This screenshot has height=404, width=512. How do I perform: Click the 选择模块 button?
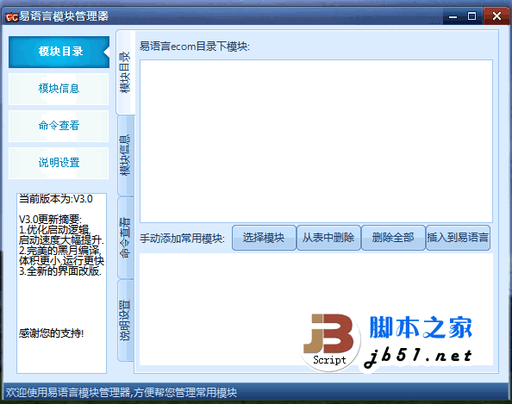click(264, 238)
